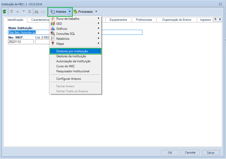This screenshot has height=159, width=226.
Task: Switch to Organização do Ensino tab
Action: (177, 20)
